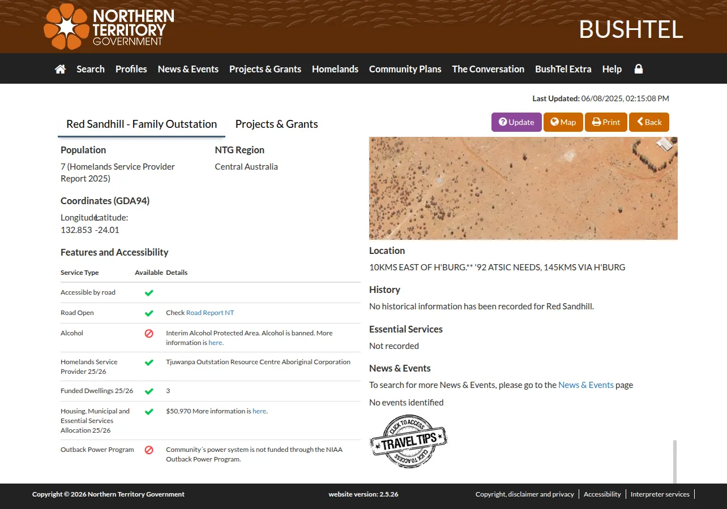Open News & Events page link
Viewport: 727px width, 509px height.
[x=586, y=385]
